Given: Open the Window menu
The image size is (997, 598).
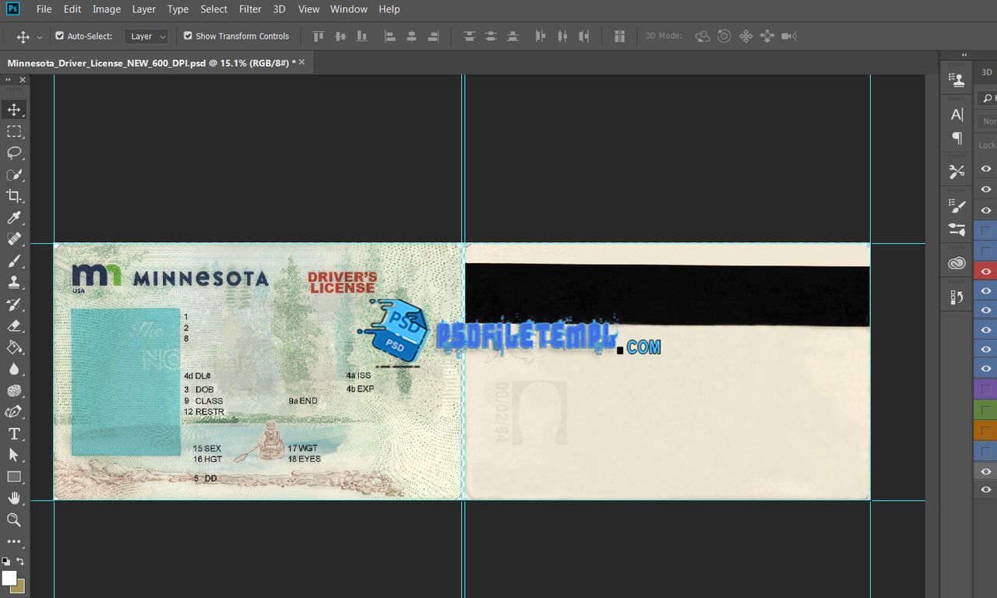Looking at the screenshot, I should (x=349, y=9).
